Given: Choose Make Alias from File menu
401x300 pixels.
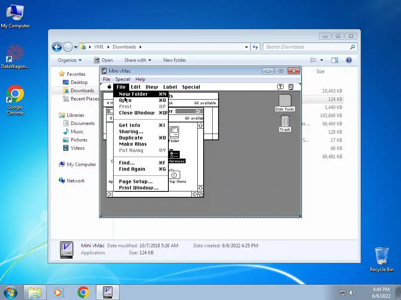Looking at the screenshot, I should click(x=141, y=144).
